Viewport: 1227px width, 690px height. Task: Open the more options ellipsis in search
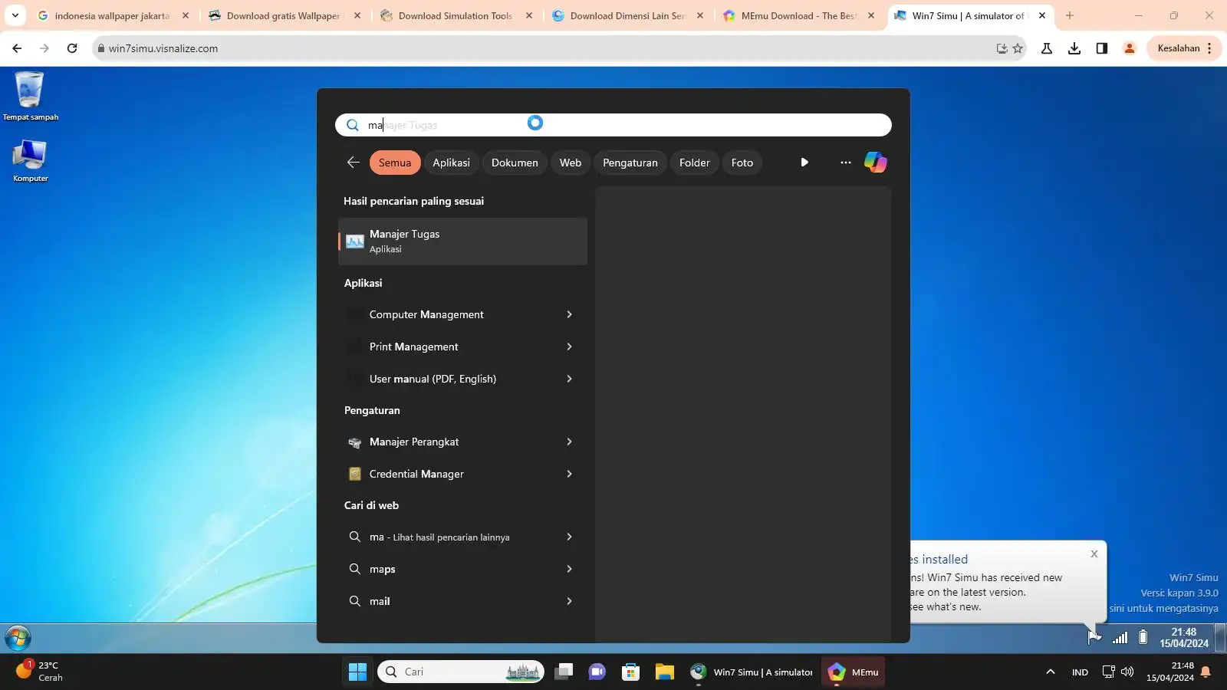(845, 163)
